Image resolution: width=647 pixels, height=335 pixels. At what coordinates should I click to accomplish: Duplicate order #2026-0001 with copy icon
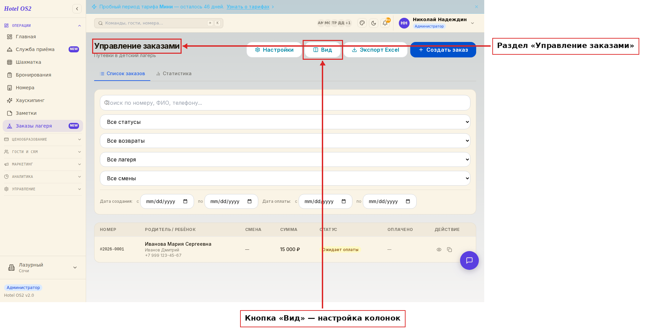tap(449, 250)
